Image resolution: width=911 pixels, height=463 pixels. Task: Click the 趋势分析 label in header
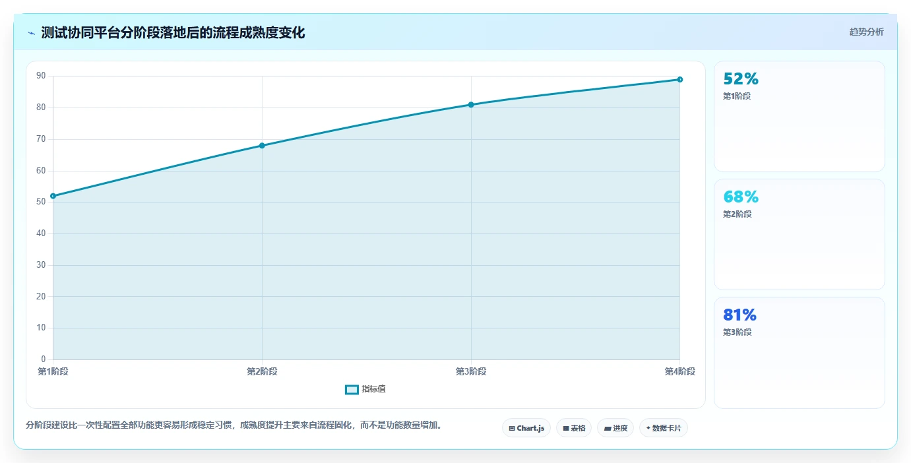tap(866, 32)
